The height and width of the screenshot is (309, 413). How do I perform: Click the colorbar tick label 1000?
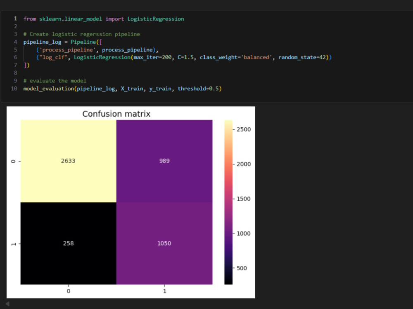[244, 234]
